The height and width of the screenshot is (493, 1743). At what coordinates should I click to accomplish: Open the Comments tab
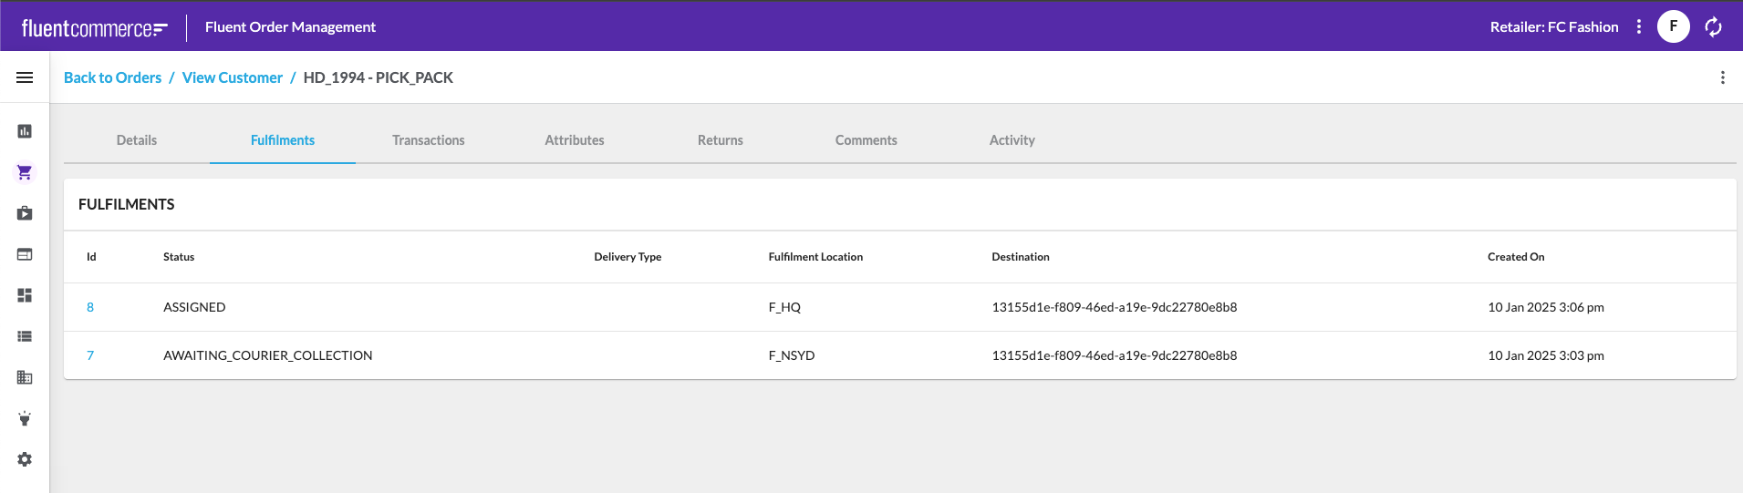coord(866,140)
